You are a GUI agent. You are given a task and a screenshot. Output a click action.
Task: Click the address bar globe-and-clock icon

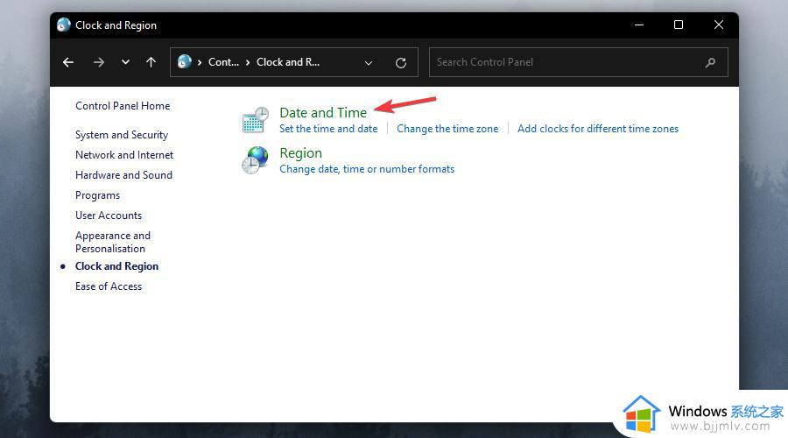[x=185, y=62]
